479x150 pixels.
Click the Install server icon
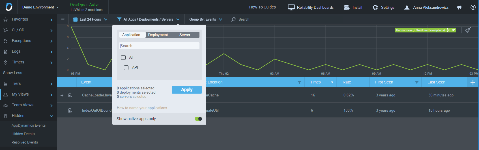point(346,7)
